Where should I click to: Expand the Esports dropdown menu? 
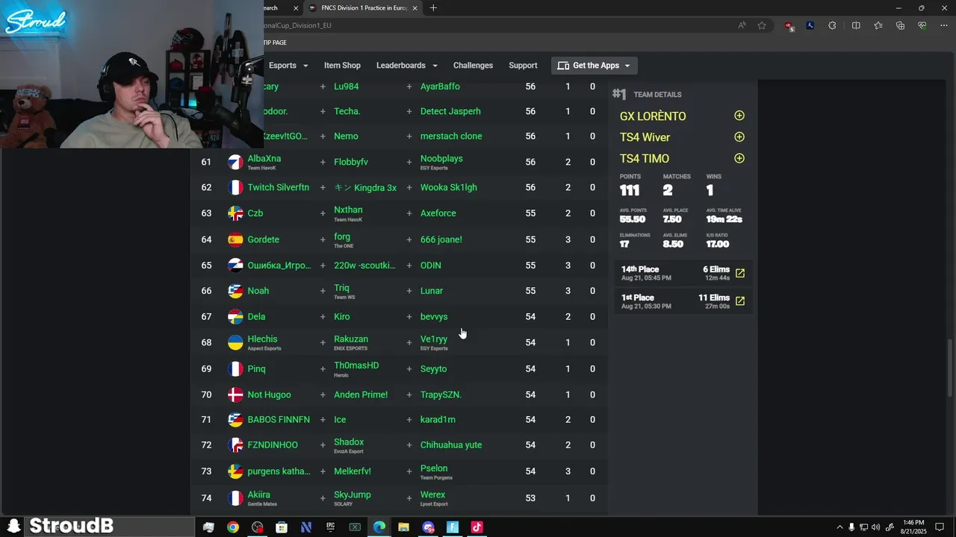(288, 66)
